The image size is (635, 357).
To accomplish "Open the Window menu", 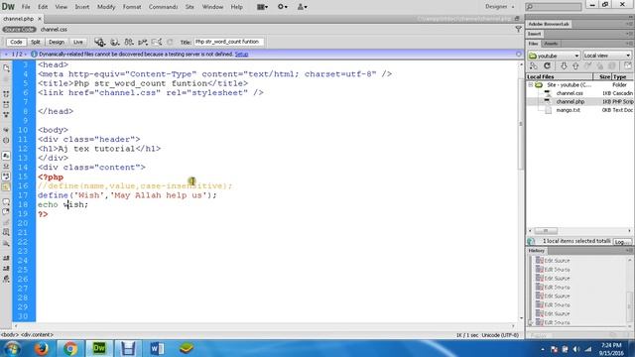I will 212,7.
